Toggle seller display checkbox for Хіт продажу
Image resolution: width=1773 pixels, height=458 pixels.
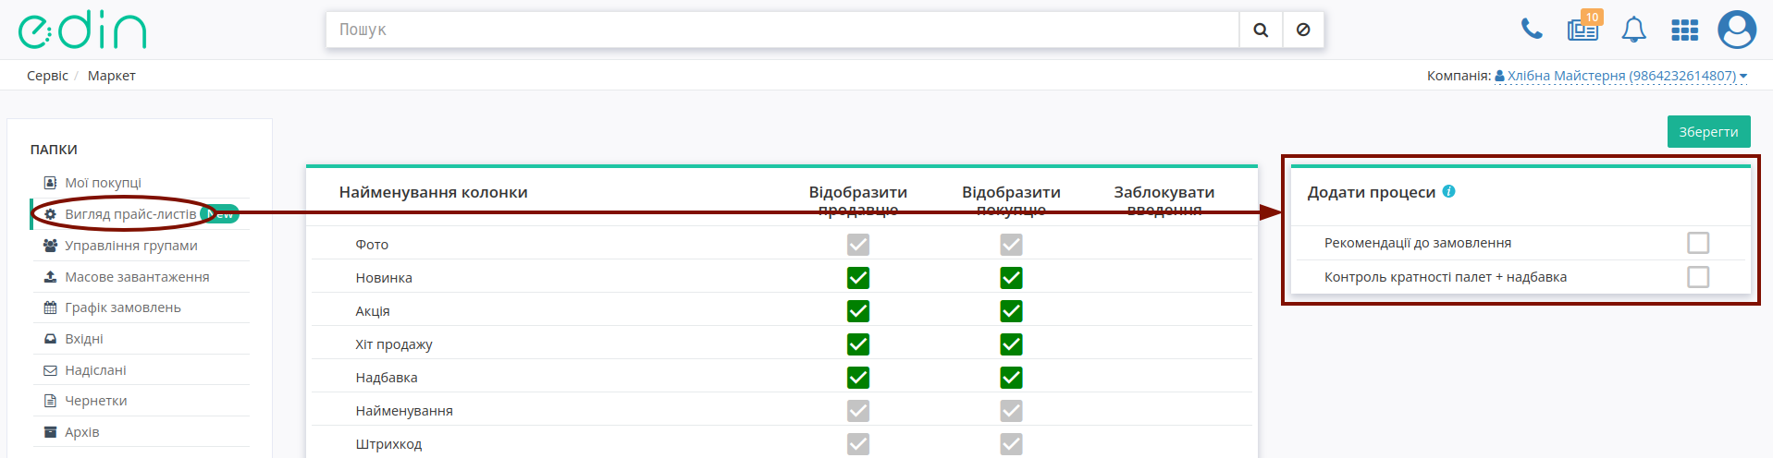pos(858,344)
